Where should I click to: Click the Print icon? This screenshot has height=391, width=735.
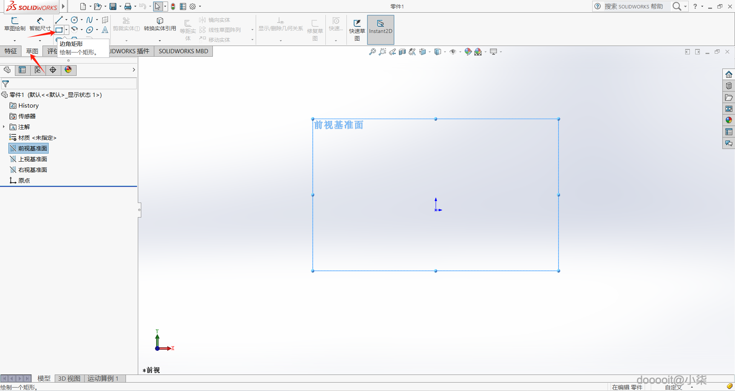[x=128, y=7]
